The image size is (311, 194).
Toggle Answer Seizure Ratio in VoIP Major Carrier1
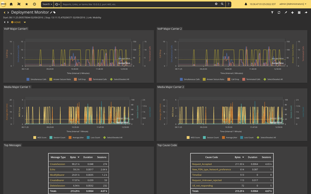click(60, 79)
